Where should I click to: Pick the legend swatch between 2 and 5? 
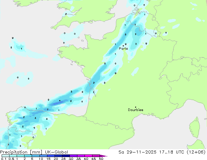tap(28, 156)
